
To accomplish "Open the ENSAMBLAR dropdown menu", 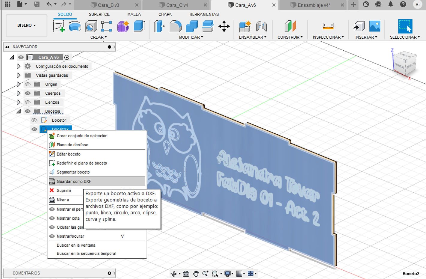I will [x=253, y=37].
